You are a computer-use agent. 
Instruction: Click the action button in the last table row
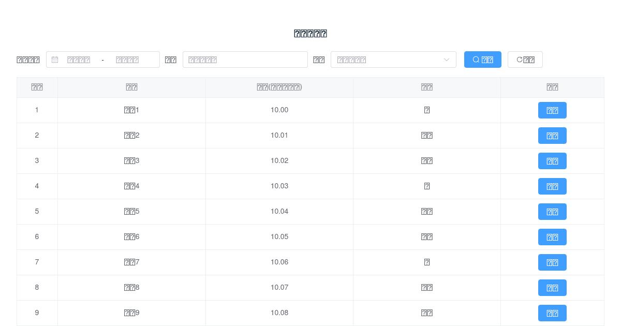coord(552,313)
